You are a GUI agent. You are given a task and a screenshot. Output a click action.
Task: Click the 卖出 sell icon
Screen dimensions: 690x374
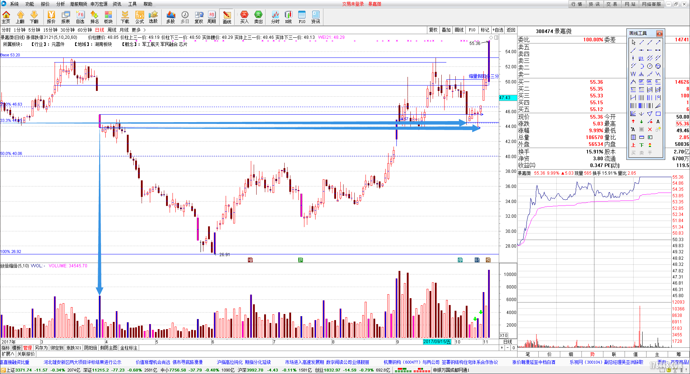point(258,17)
